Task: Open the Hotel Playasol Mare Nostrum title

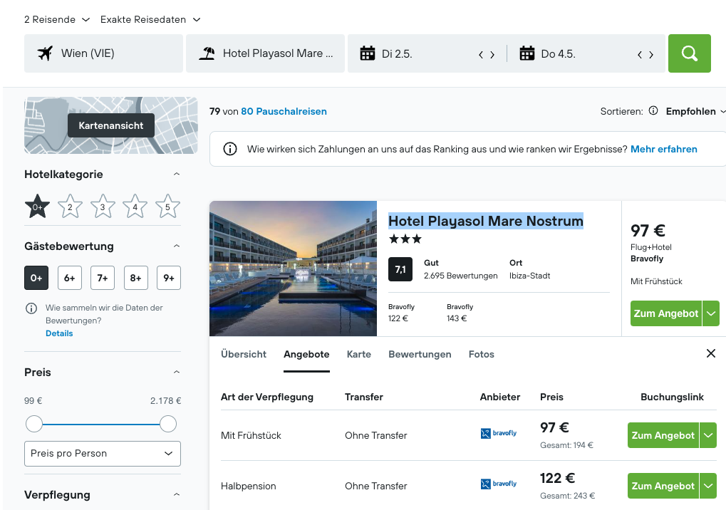Action: (x=486, y=221)
